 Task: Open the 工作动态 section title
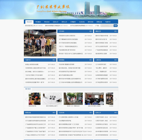point(61,31)
